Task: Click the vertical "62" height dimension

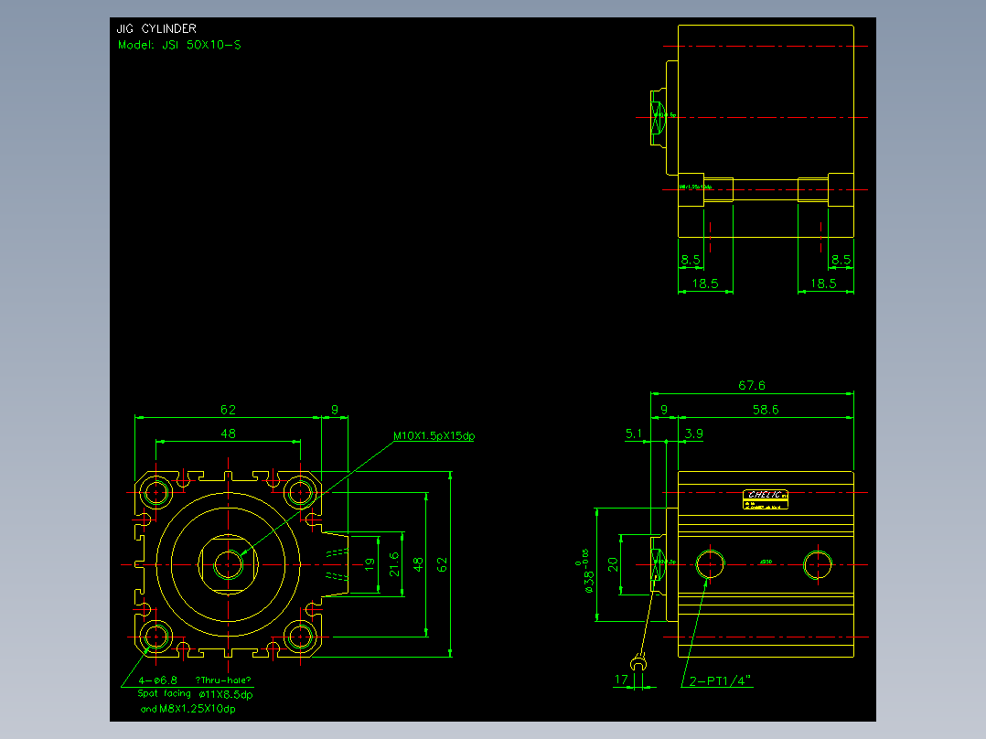Action: [442, 564]
